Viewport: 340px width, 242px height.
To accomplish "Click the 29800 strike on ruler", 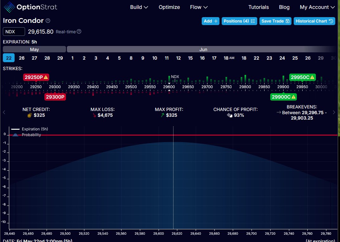I will pos(245,87).
